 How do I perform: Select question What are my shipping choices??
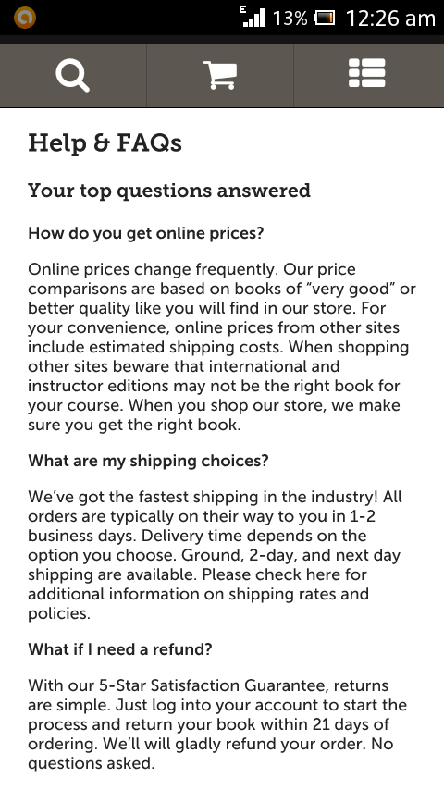[x=149, y=461]
